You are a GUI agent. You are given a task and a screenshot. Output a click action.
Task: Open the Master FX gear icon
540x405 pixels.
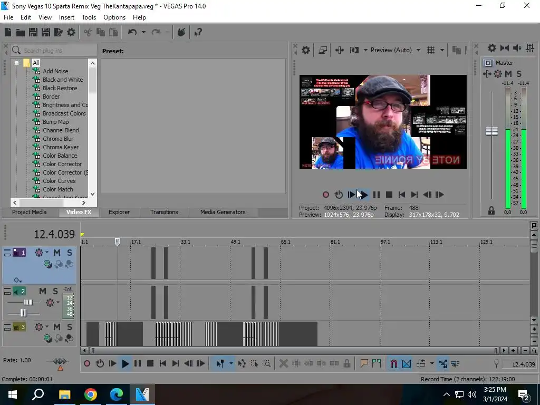click(498, 74)
